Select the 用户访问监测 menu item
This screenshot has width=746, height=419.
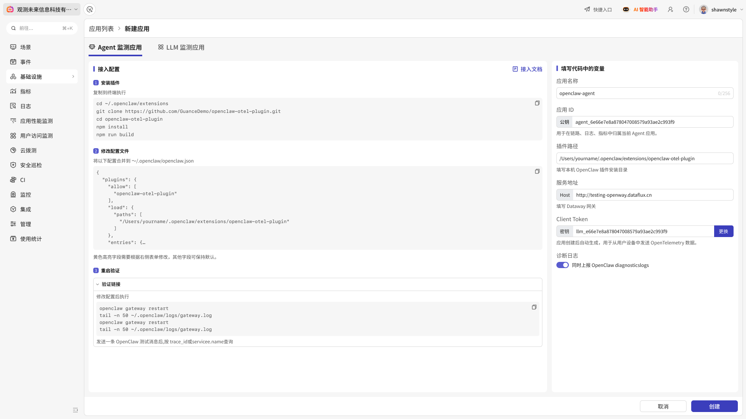[42, 135]
